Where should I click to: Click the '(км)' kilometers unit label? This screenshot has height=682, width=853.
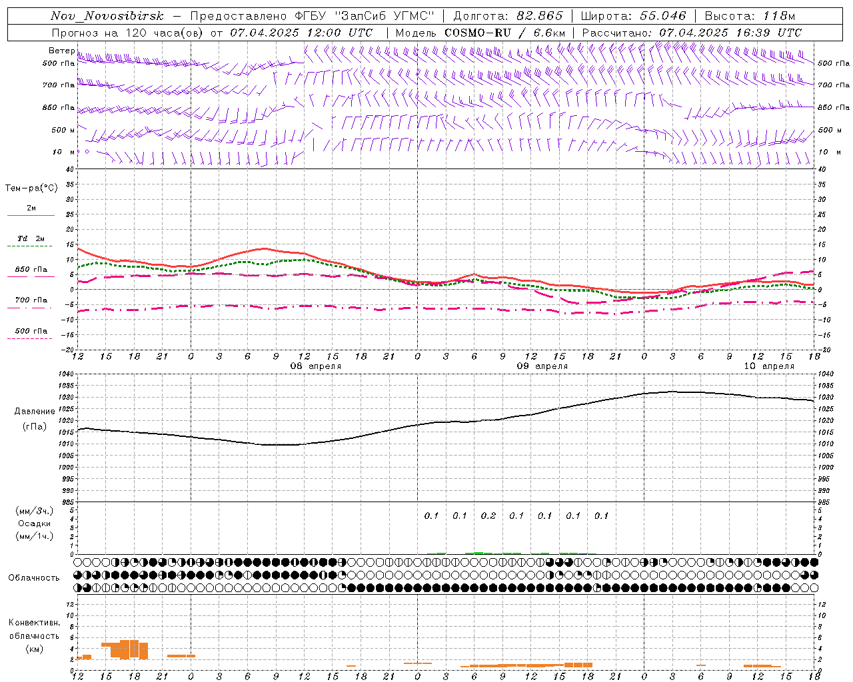click(35, 648)
